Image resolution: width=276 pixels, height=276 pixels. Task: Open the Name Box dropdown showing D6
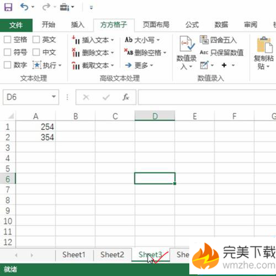point(54,97)
